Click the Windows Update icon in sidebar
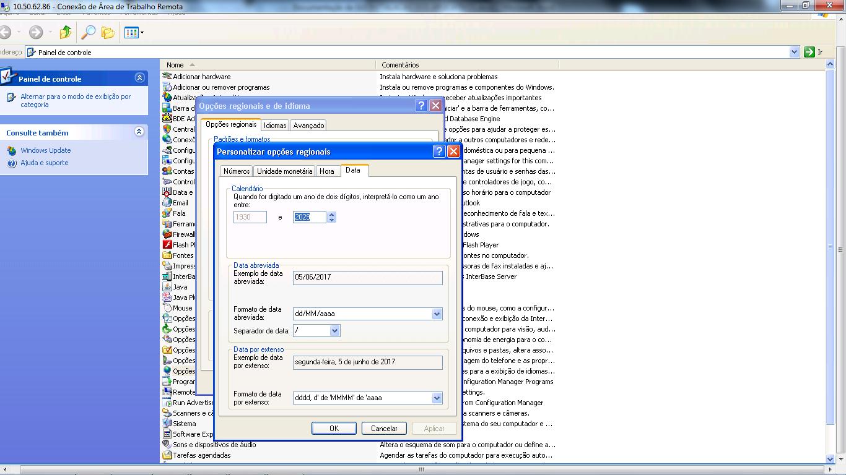Viewport: 846px width, 475px height. (12, 151)
